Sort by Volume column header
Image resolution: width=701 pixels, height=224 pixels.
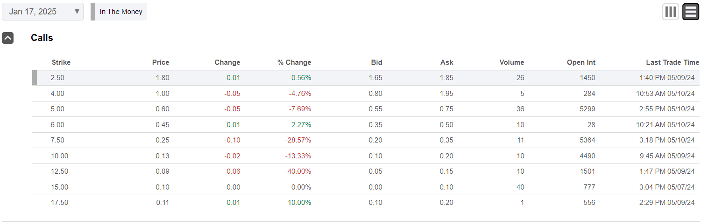512,62
